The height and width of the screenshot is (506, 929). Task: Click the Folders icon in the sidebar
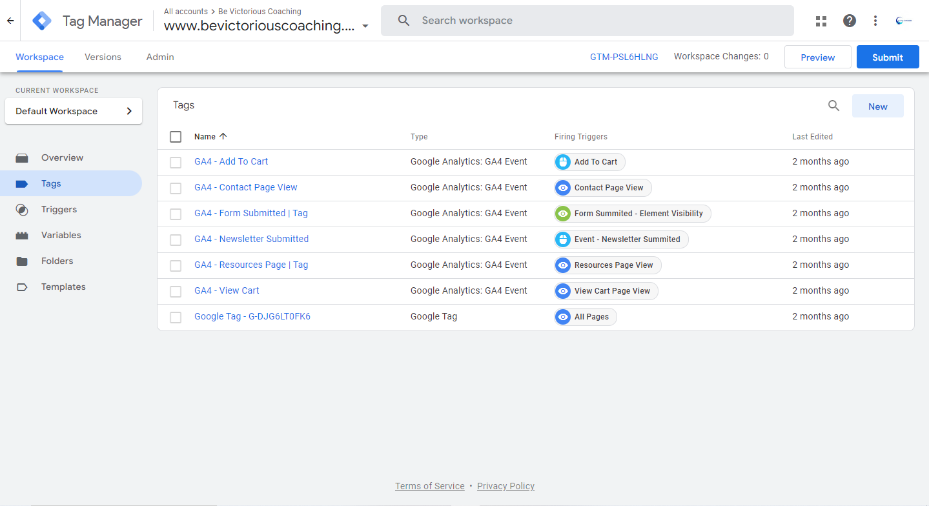22,261
